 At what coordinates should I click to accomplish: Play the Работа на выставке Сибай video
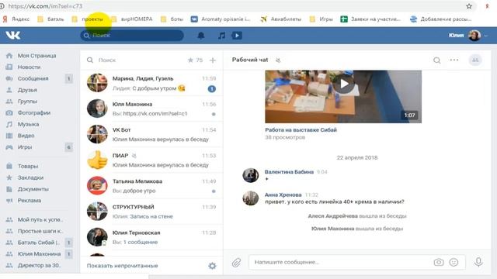[343, 84]
